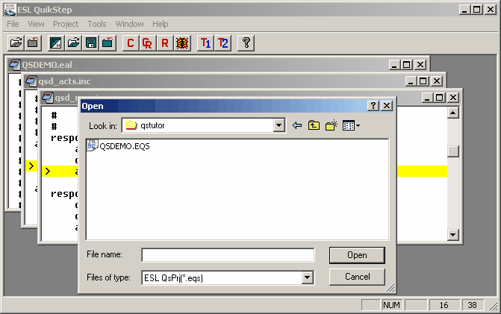Screen dimensions: 501x314
Task: Click the red R run toolbar icon
Action: (164, 43)
